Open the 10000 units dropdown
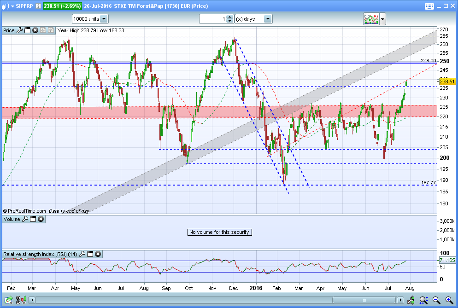 coord(90,19)
